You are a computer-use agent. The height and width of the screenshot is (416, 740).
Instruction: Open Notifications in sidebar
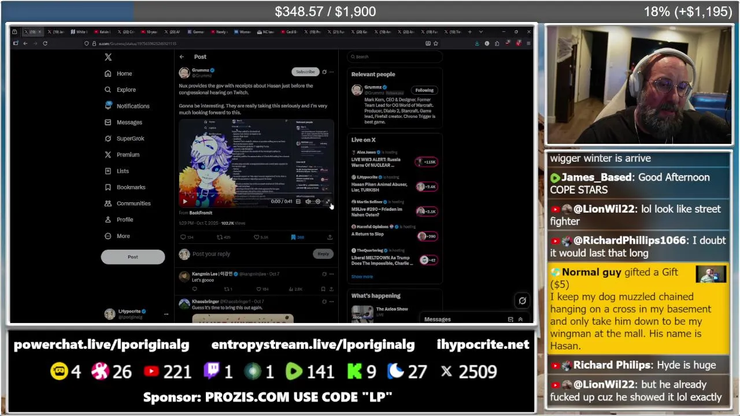click(x=127, y=106)
